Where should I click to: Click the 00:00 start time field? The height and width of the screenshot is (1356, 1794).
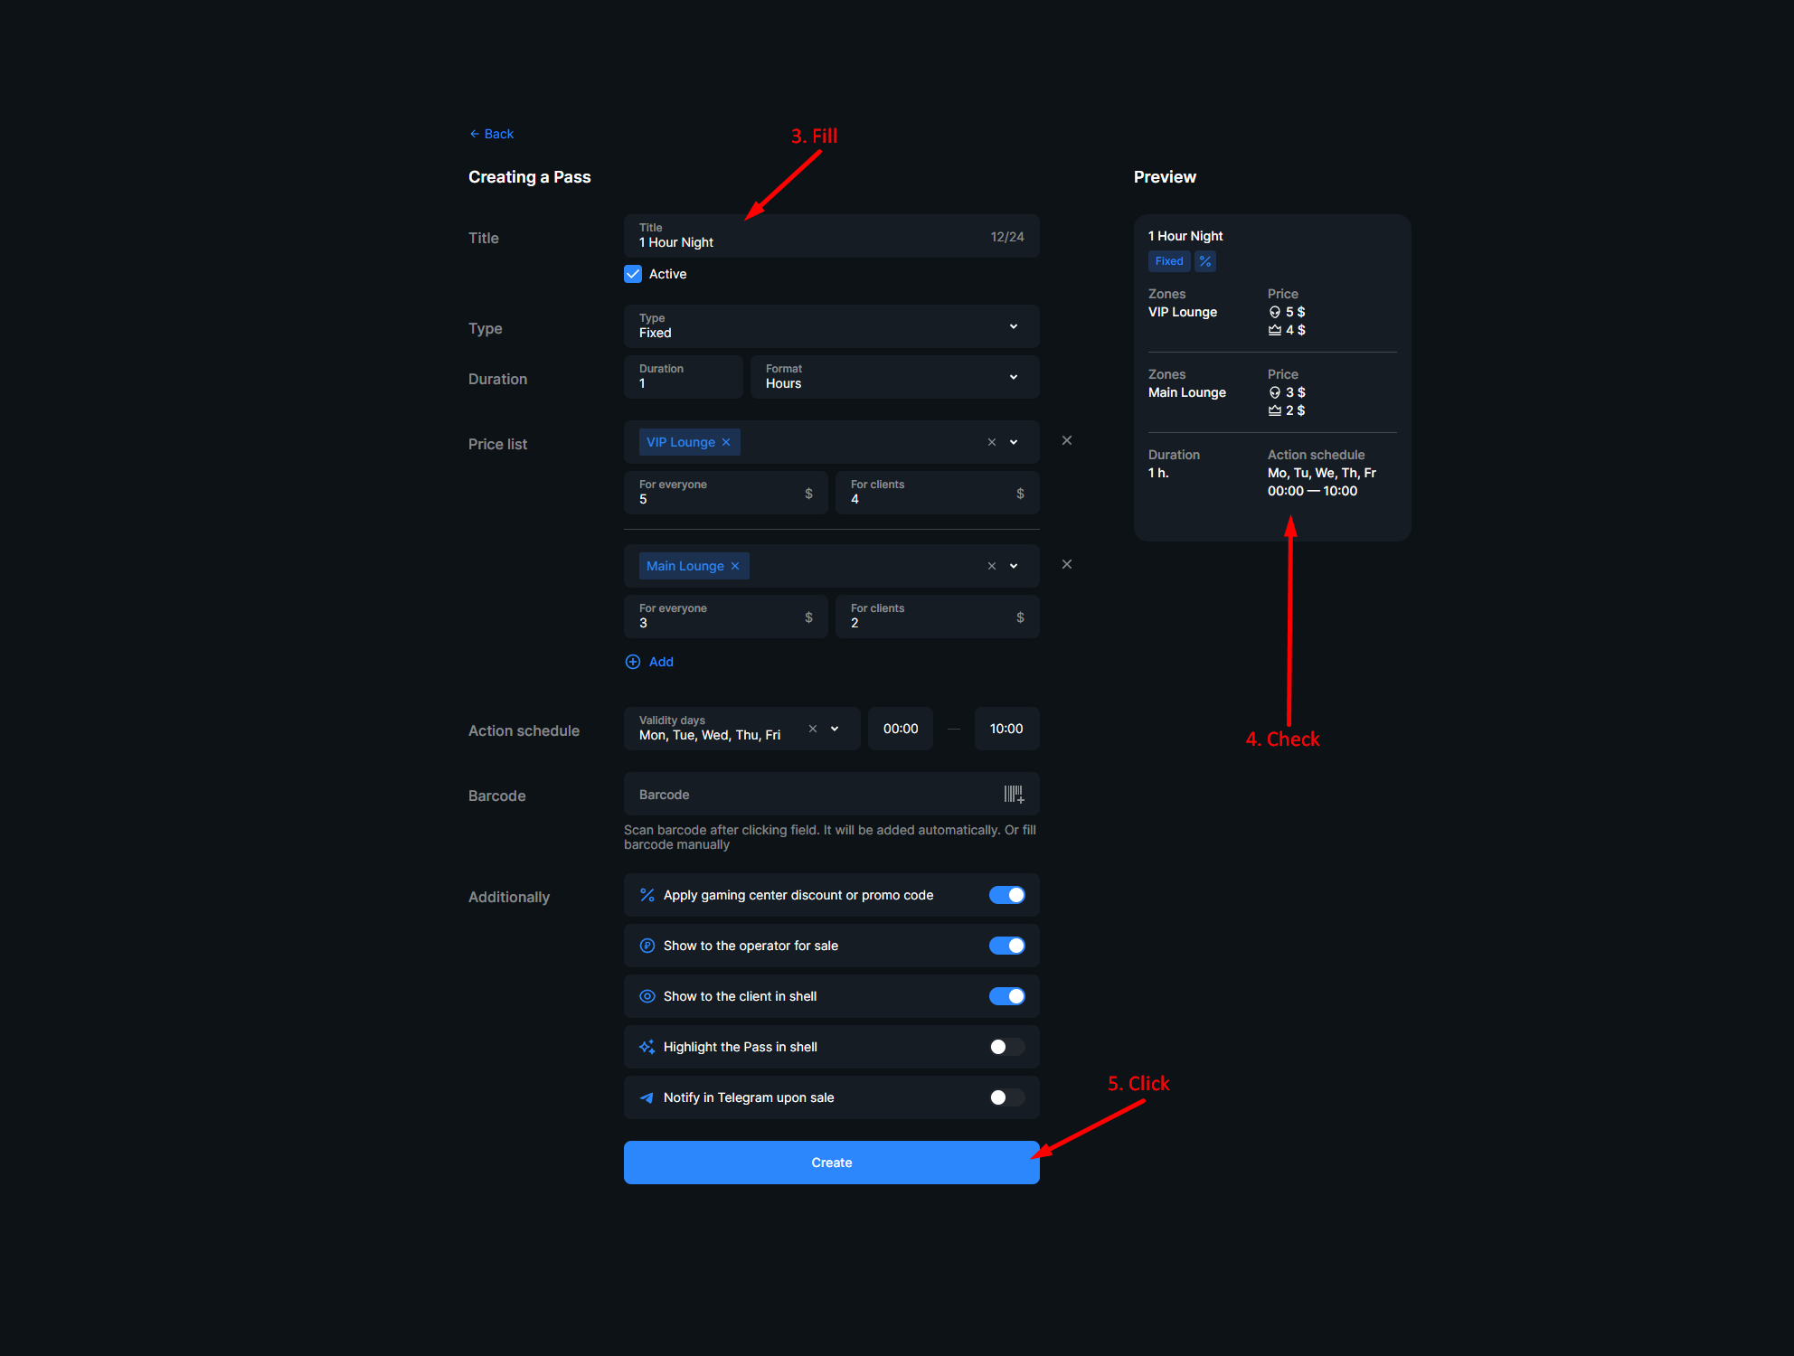click(x=900, y=728)
